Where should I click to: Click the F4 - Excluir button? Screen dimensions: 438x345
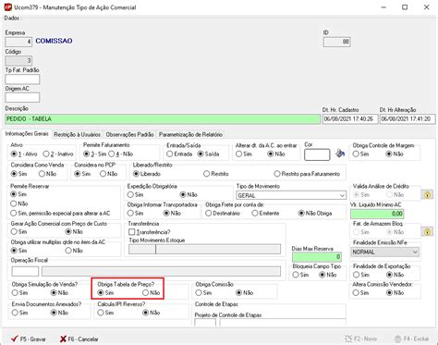click(x=411, y=339)
